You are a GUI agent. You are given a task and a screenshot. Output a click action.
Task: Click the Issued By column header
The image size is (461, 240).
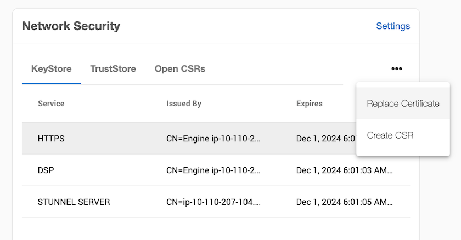(184, 104)
